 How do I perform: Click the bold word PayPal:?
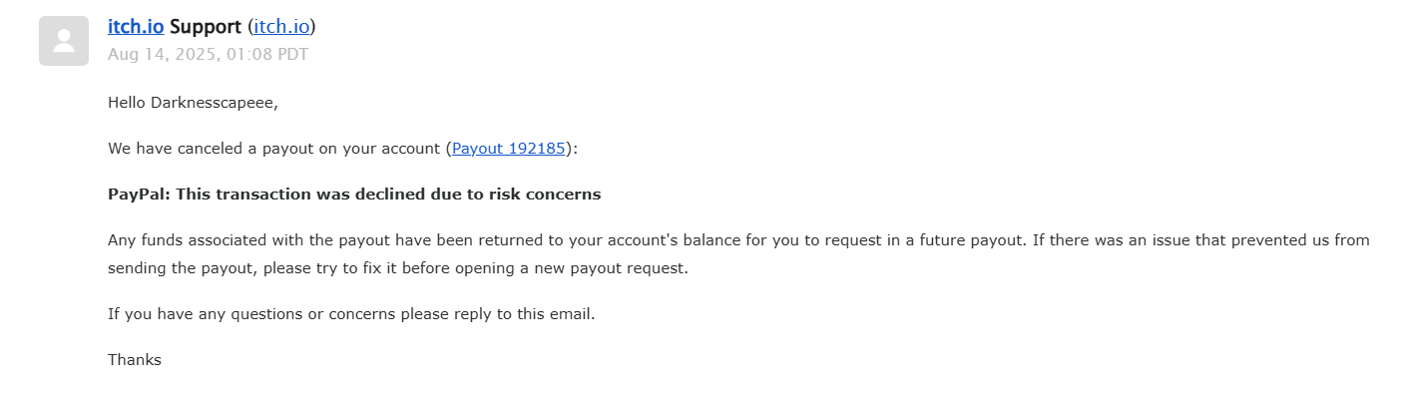click(x=140, y=195)
